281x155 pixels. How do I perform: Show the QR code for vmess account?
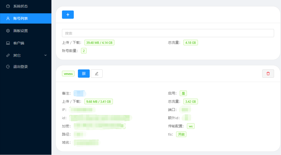(x=84, y=74)
